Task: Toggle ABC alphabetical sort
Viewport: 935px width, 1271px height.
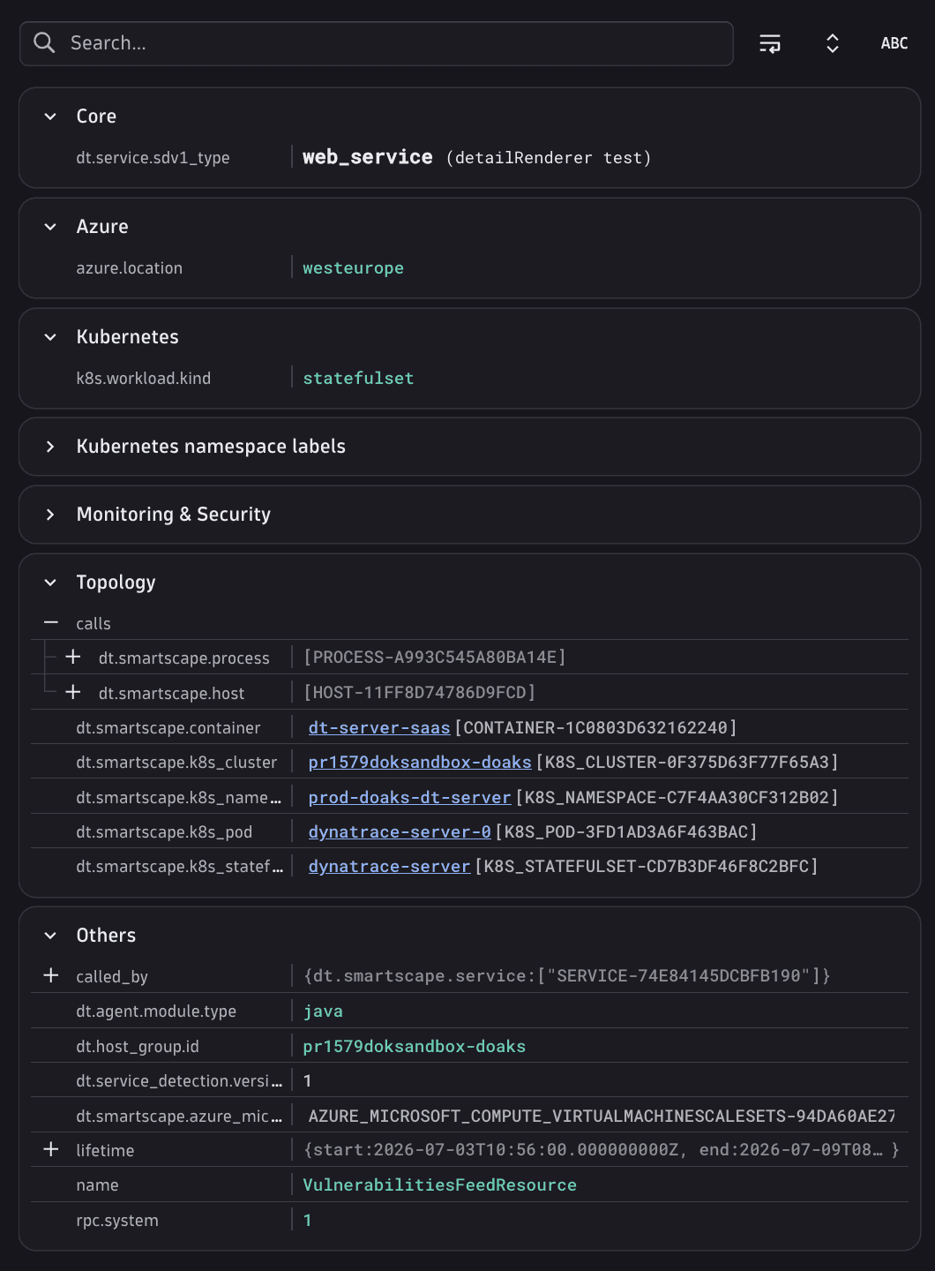Action: [x=894, y=43]
